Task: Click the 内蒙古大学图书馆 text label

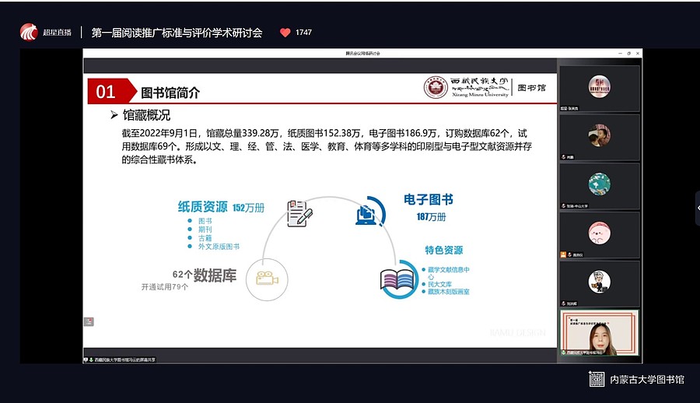Action: 647,380
